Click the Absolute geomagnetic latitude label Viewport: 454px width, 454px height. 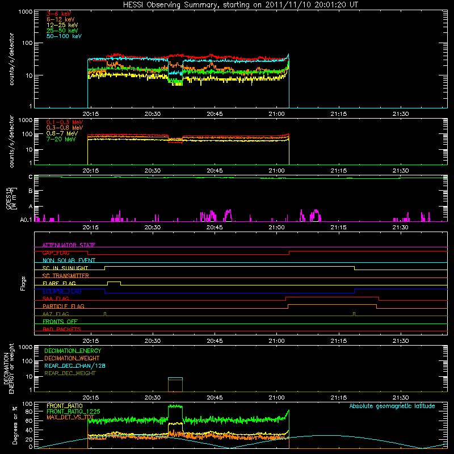(392, 406)
